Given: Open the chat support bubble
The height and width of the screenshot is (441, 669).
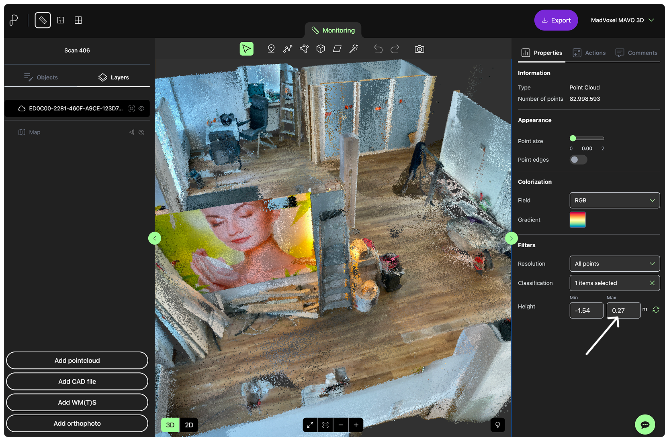Looking at the screenshot, I should [645, 425].
